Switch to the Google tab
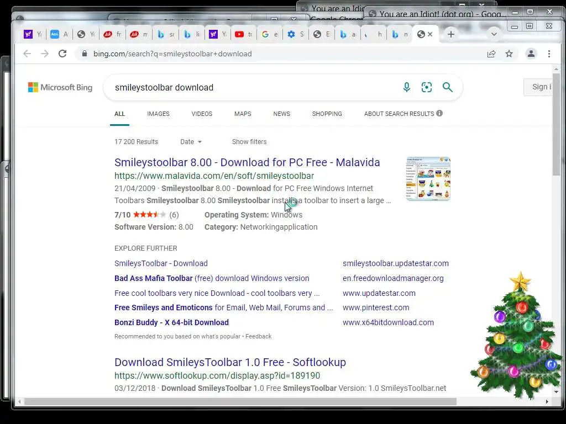This screenshot has width=566, height=424. click(x=270, y=34)
